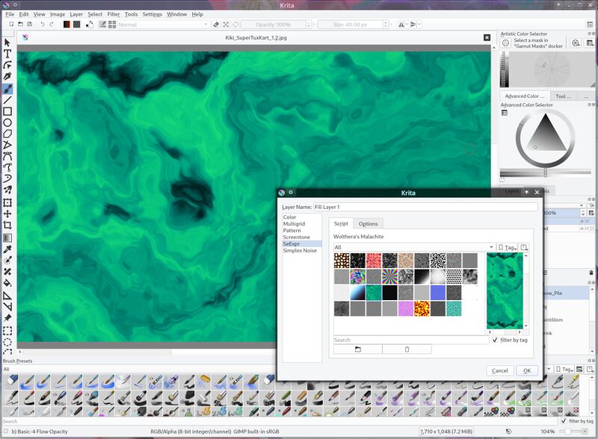
Task: Select the solid blue preset thumbnail
Action: (x=438, y=293)
